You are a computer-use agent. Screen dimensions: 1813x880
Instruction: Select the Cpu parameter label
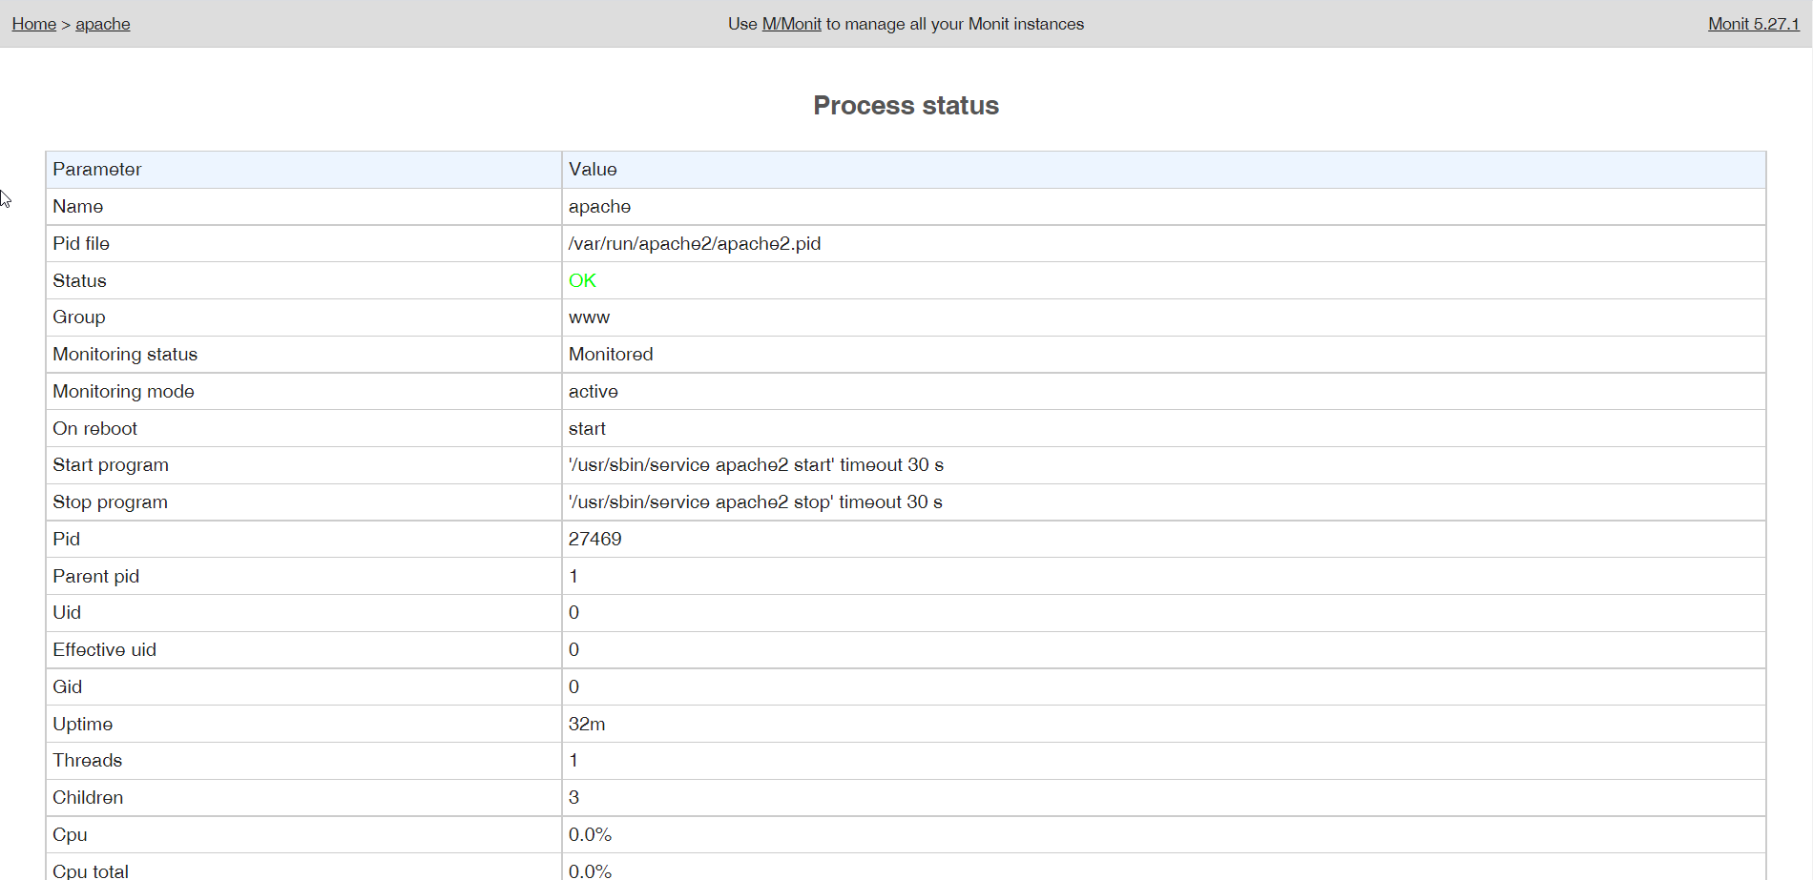coord(70,834)
